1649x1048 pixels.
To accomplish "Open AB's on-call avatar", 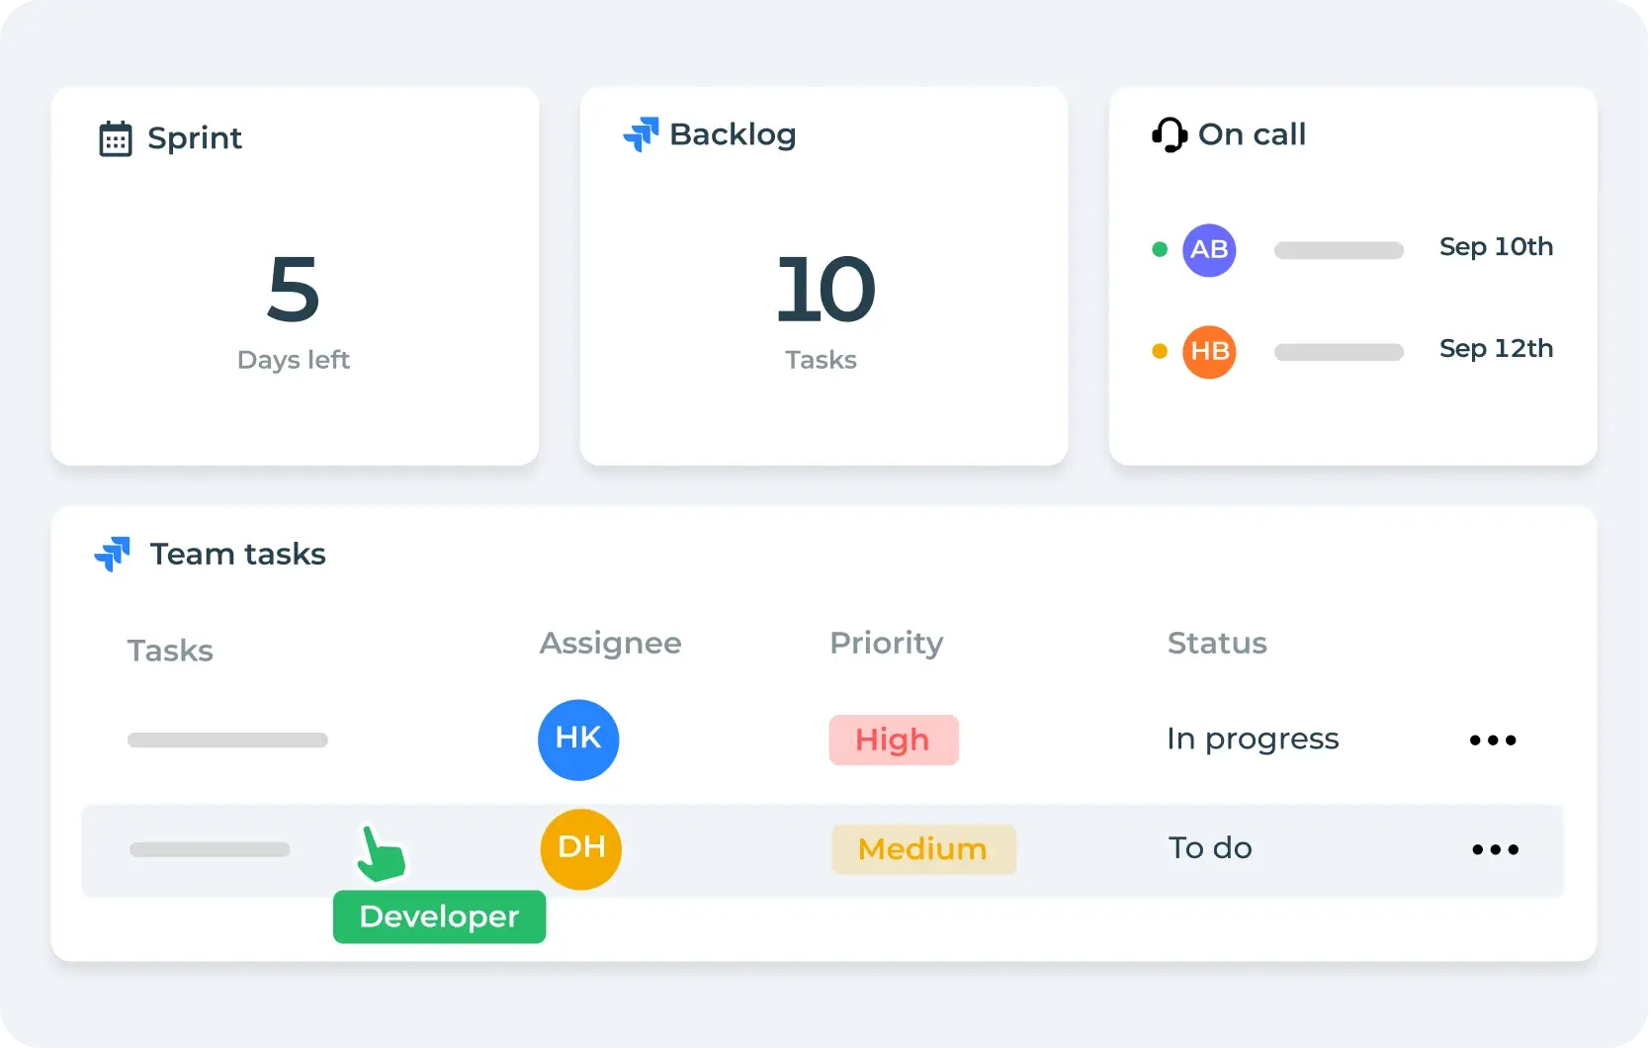I will [x=1209, y=250].
